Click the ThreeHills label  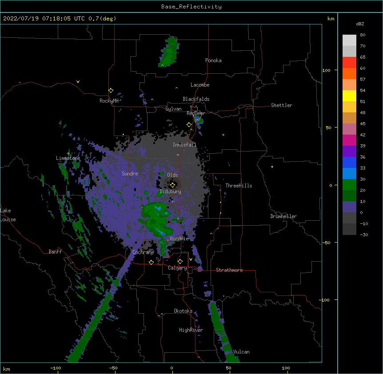pyautogui.click(x=239, y=186)
